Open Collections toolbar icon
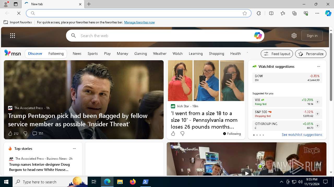Screen dimensions: 334x187 [x=294, y=13]
